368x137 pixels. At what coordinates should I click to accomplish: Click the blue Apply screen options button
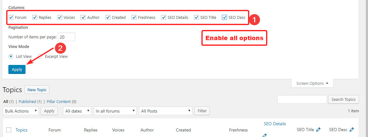[17, 70]
